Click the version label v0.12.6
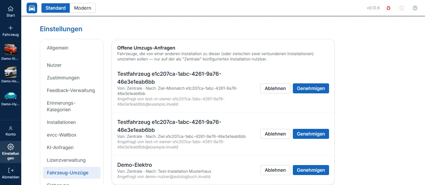The height and width of the screenshot is (185, 425). (373, 8)
